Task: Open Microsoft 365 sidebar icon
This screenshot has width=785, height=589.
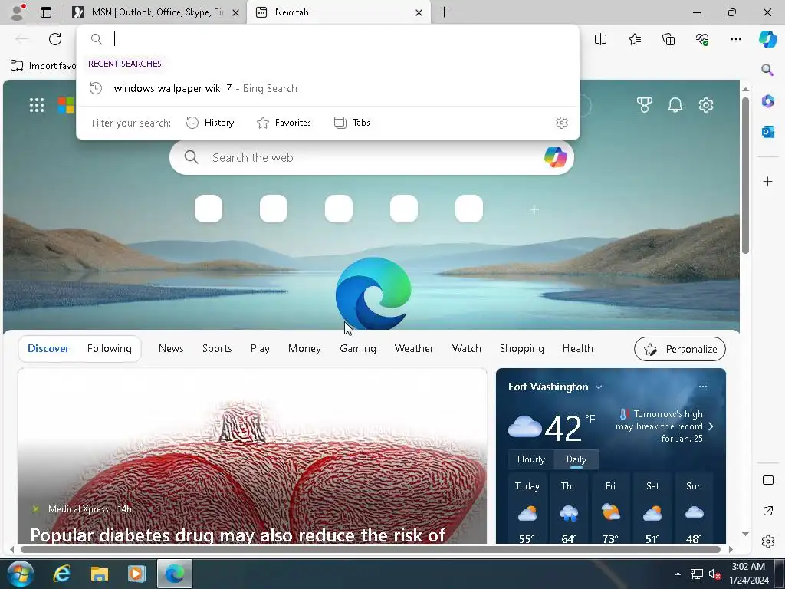Action: point(767,100)
